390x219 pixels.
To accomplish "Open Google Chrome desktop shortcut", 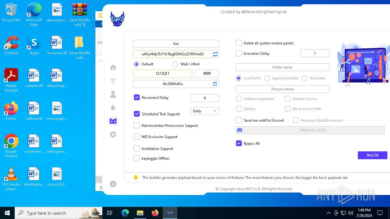I will tap(11, 146).
